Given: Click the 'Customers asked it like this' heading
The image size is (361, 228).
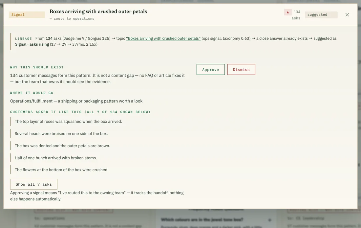Looking at the screenshot, I should [80, 112].
